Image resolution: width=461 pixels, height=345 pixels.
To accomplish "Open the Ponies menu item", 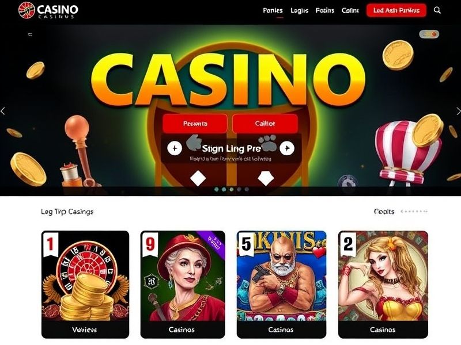I will coord(273,10).
